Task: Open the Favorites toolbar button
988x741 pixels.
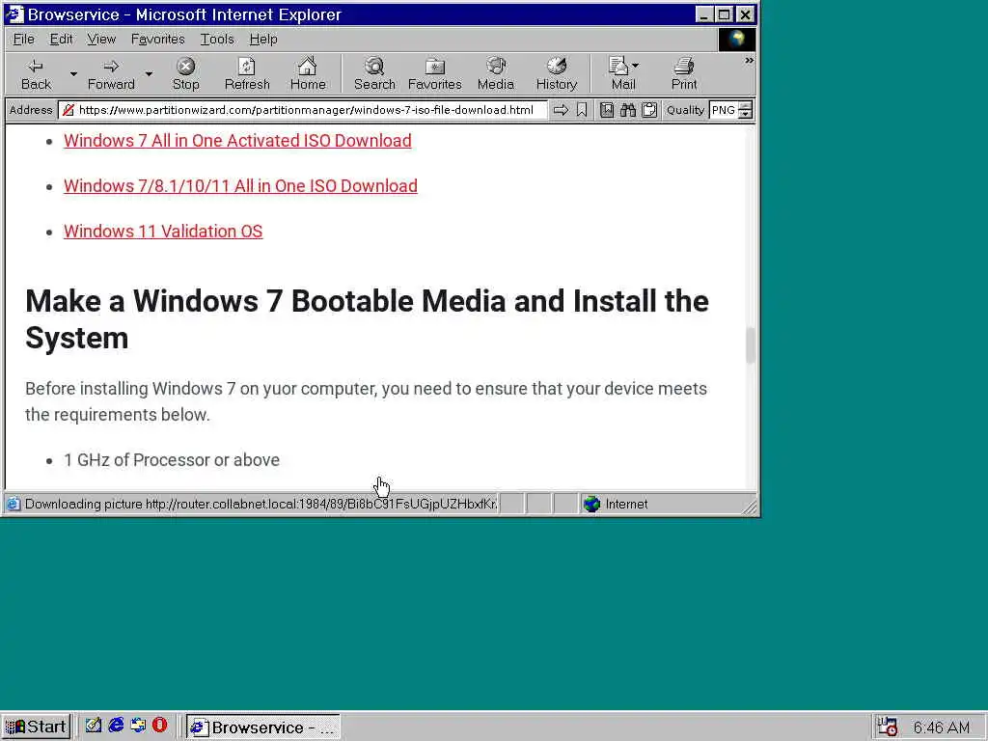Action: point(435,74)
